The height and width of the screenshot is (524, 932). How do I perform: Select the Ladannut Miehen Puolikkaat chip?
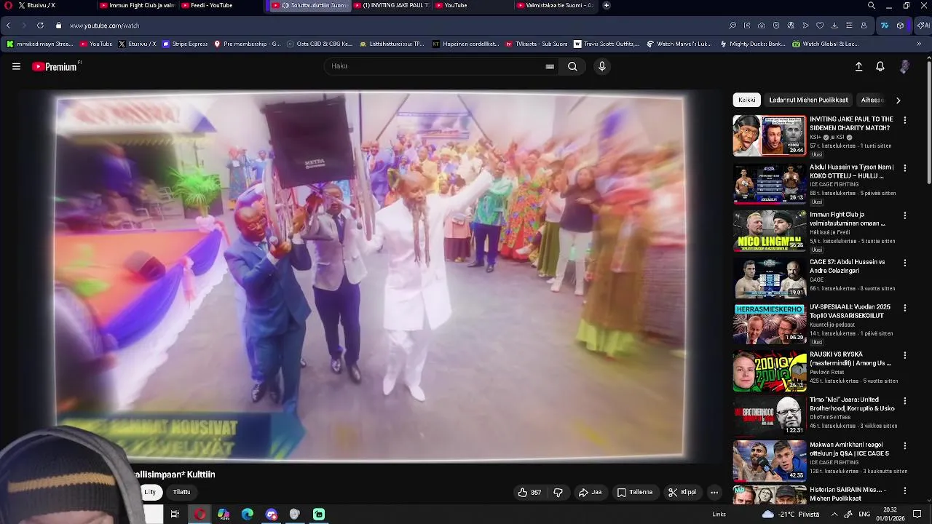click(808, 100)
